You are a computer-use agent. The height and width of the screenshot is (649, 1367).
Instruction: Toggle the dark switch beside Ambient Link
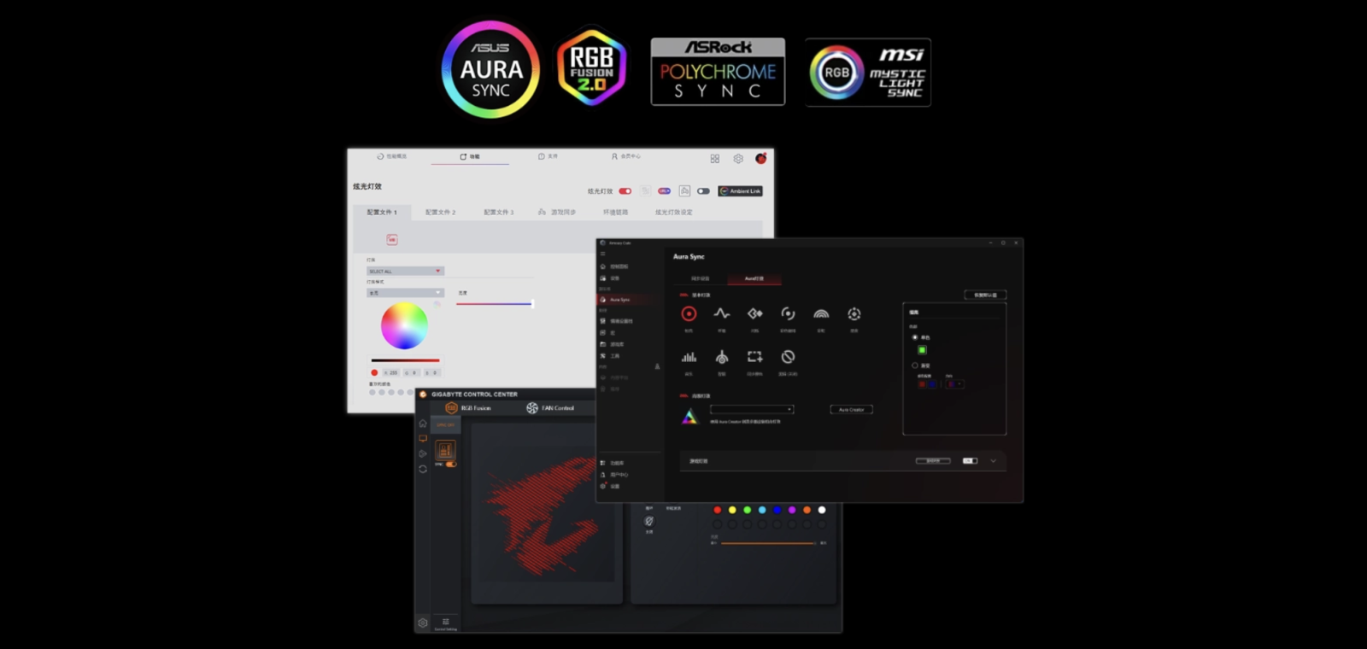pos(703,191)
